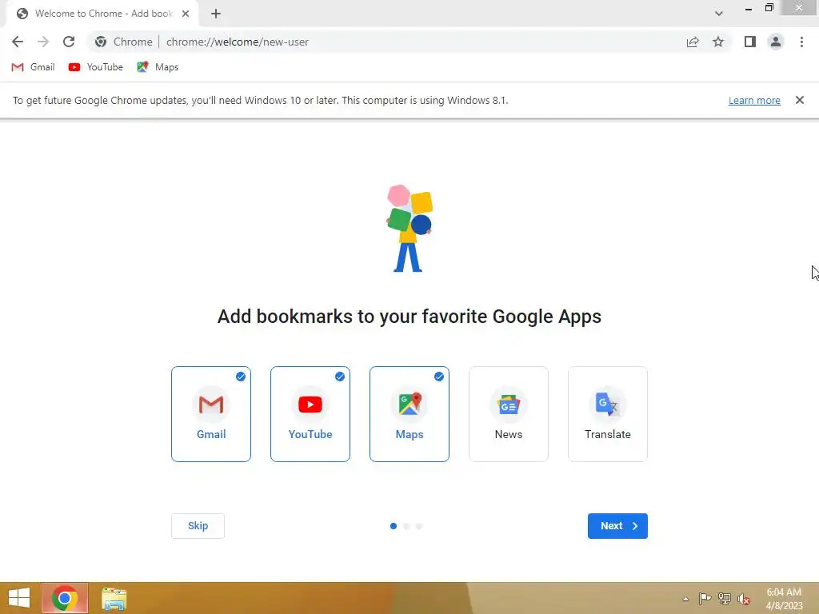Select the Translate app card
The width and height of the screenshot is (819, 614).
(x=608, y=414)
